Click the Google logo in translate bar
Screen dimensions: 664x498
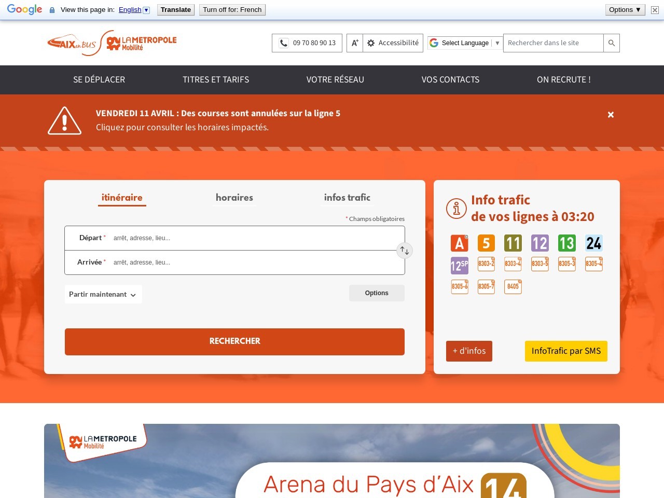[24, 10]
